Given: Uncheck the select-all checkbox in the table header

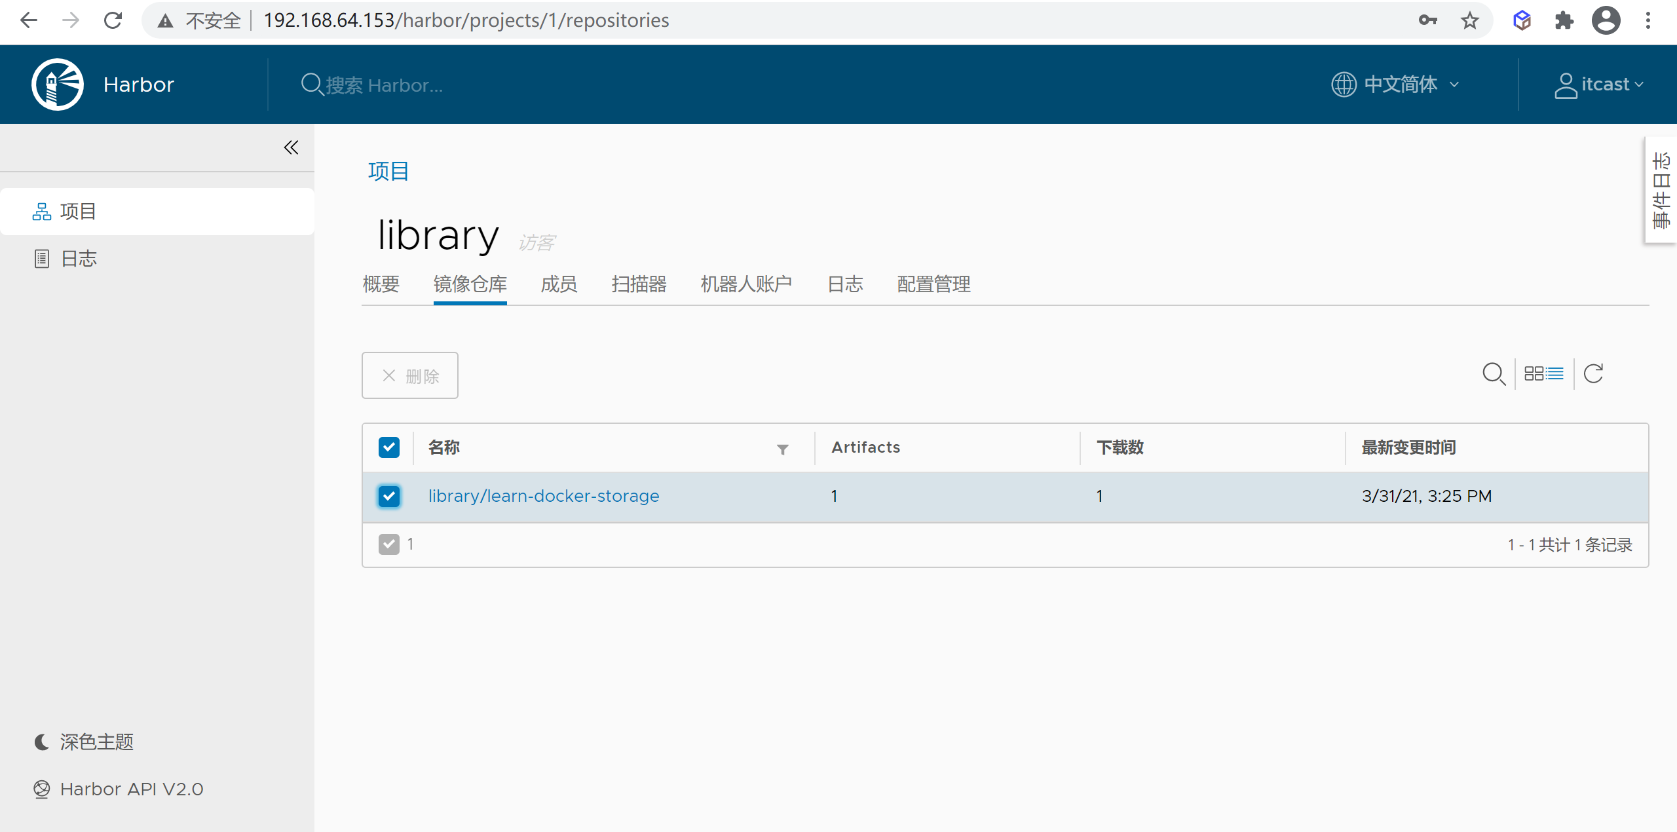Looking at the screenshot, I should tap(388, 447).
